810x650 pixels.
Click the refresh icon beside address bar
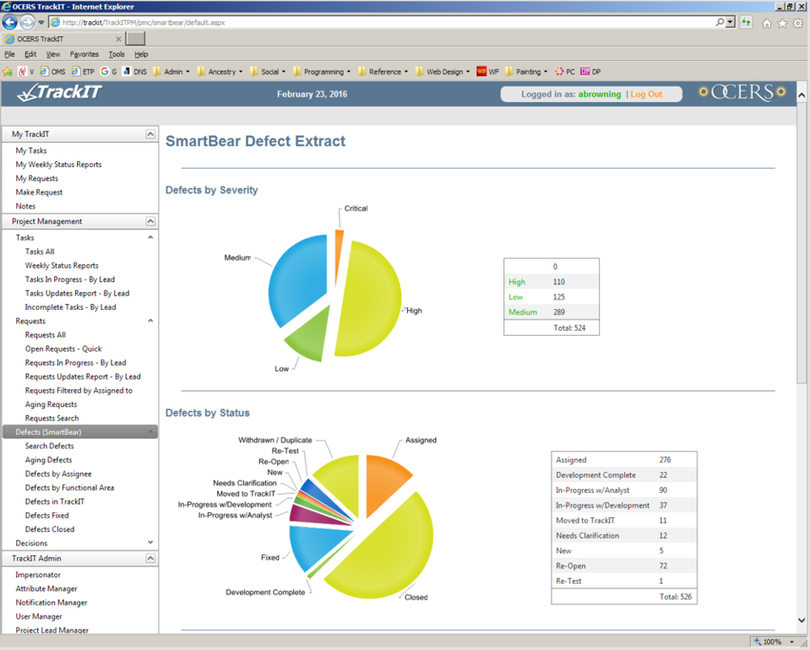click(x=746, y=22)
